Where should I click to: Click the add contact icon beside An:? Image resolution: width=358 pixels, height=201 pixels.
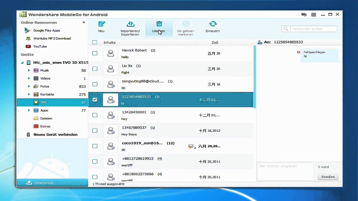pos(260,42)
